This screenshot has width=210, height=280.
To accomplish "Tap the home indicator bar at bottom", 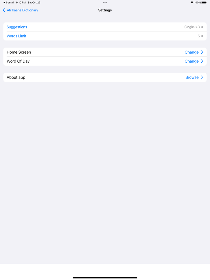I will click(x=105, y=278).
